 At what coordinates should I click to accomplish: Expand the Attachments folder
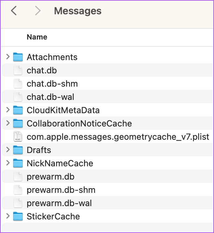pyautogui.click(x=8, y=57)
